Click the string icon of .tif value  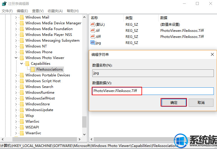[93, 30]
